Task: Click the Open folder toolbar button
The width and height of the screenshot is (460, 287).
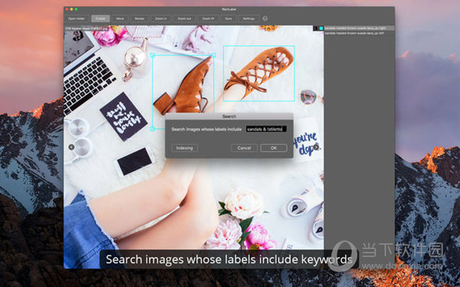Action: coord(77,18)
